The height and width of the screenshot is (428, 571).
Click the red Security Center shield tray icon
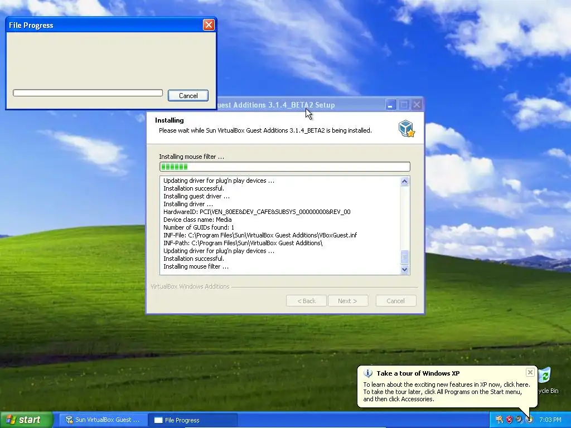(509, 420)
